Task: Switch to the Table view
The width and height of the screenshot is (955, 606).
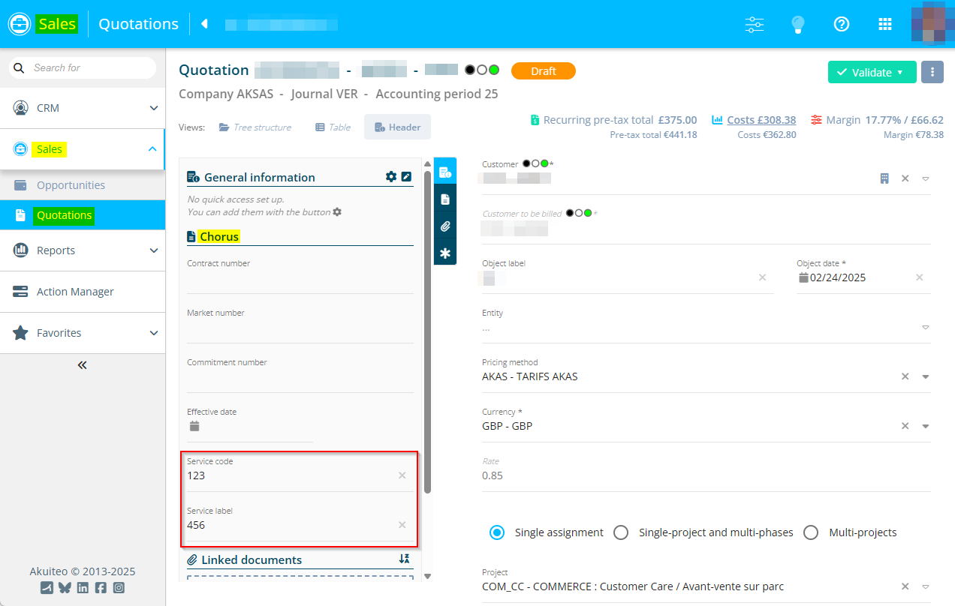Action: 333,127
